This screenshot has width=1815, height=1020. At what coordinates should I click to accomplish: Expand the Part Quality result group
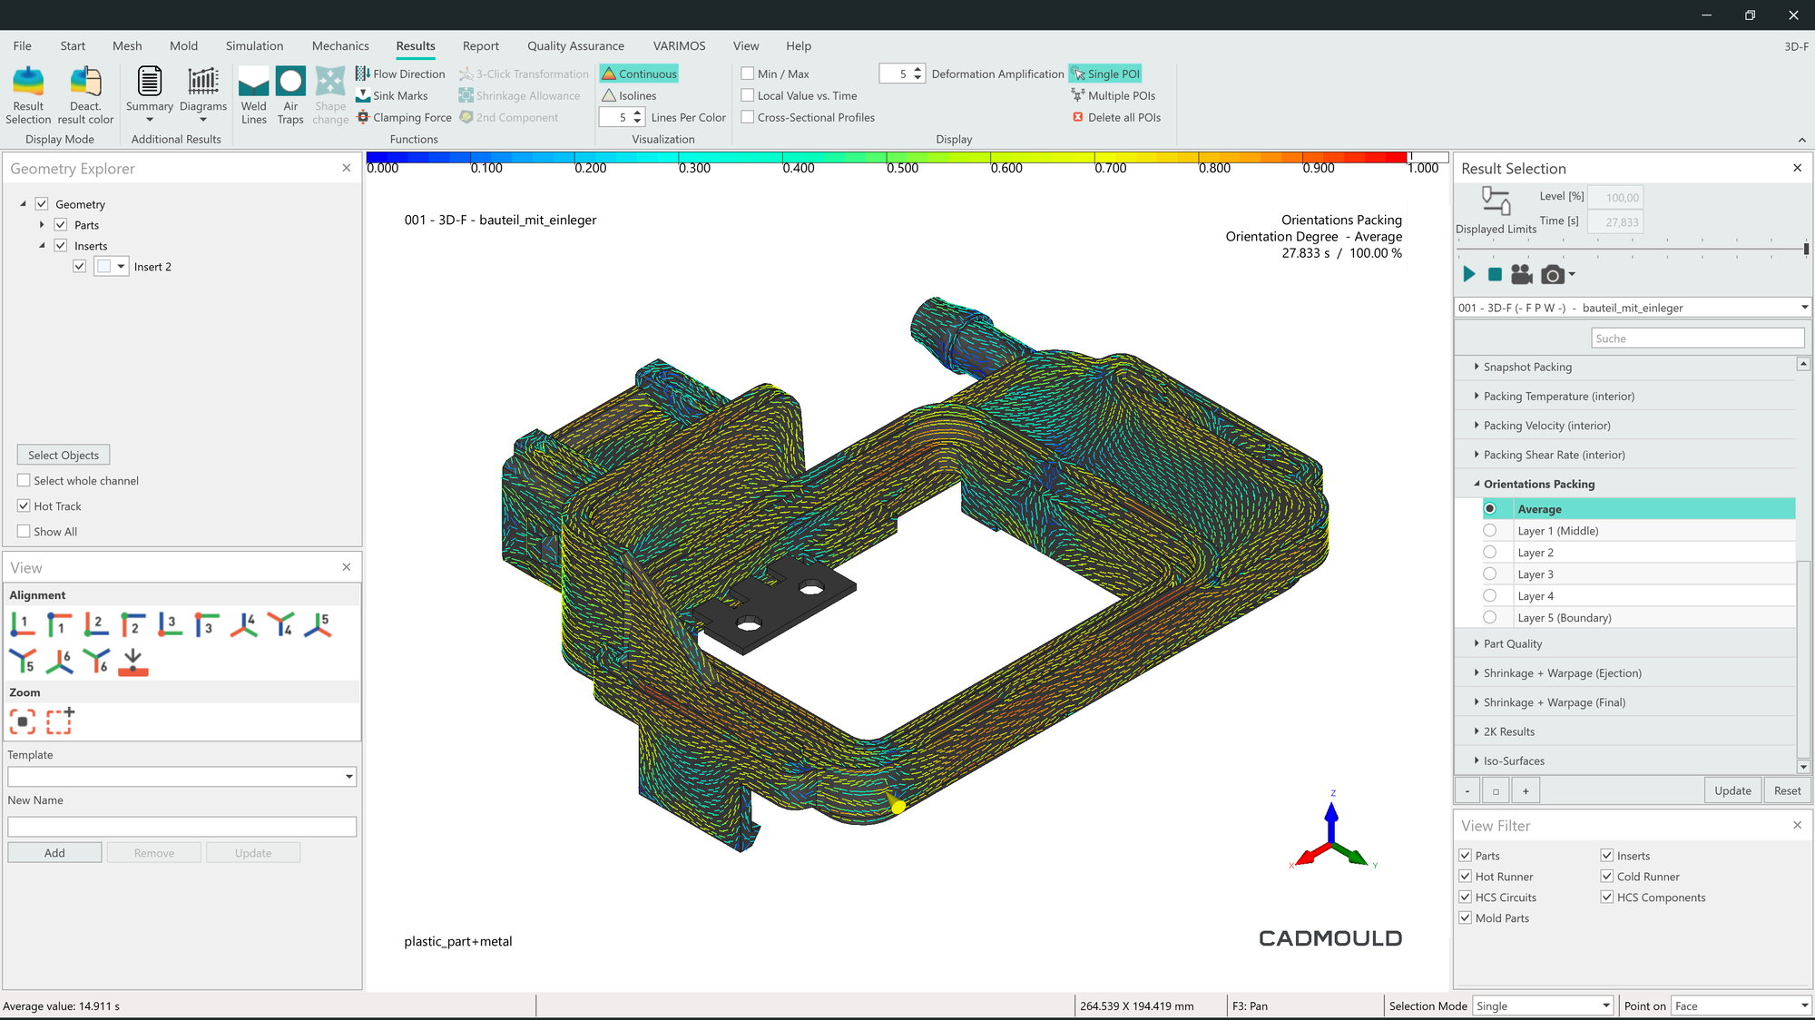pyautogui.click(x=1513, y=643)
